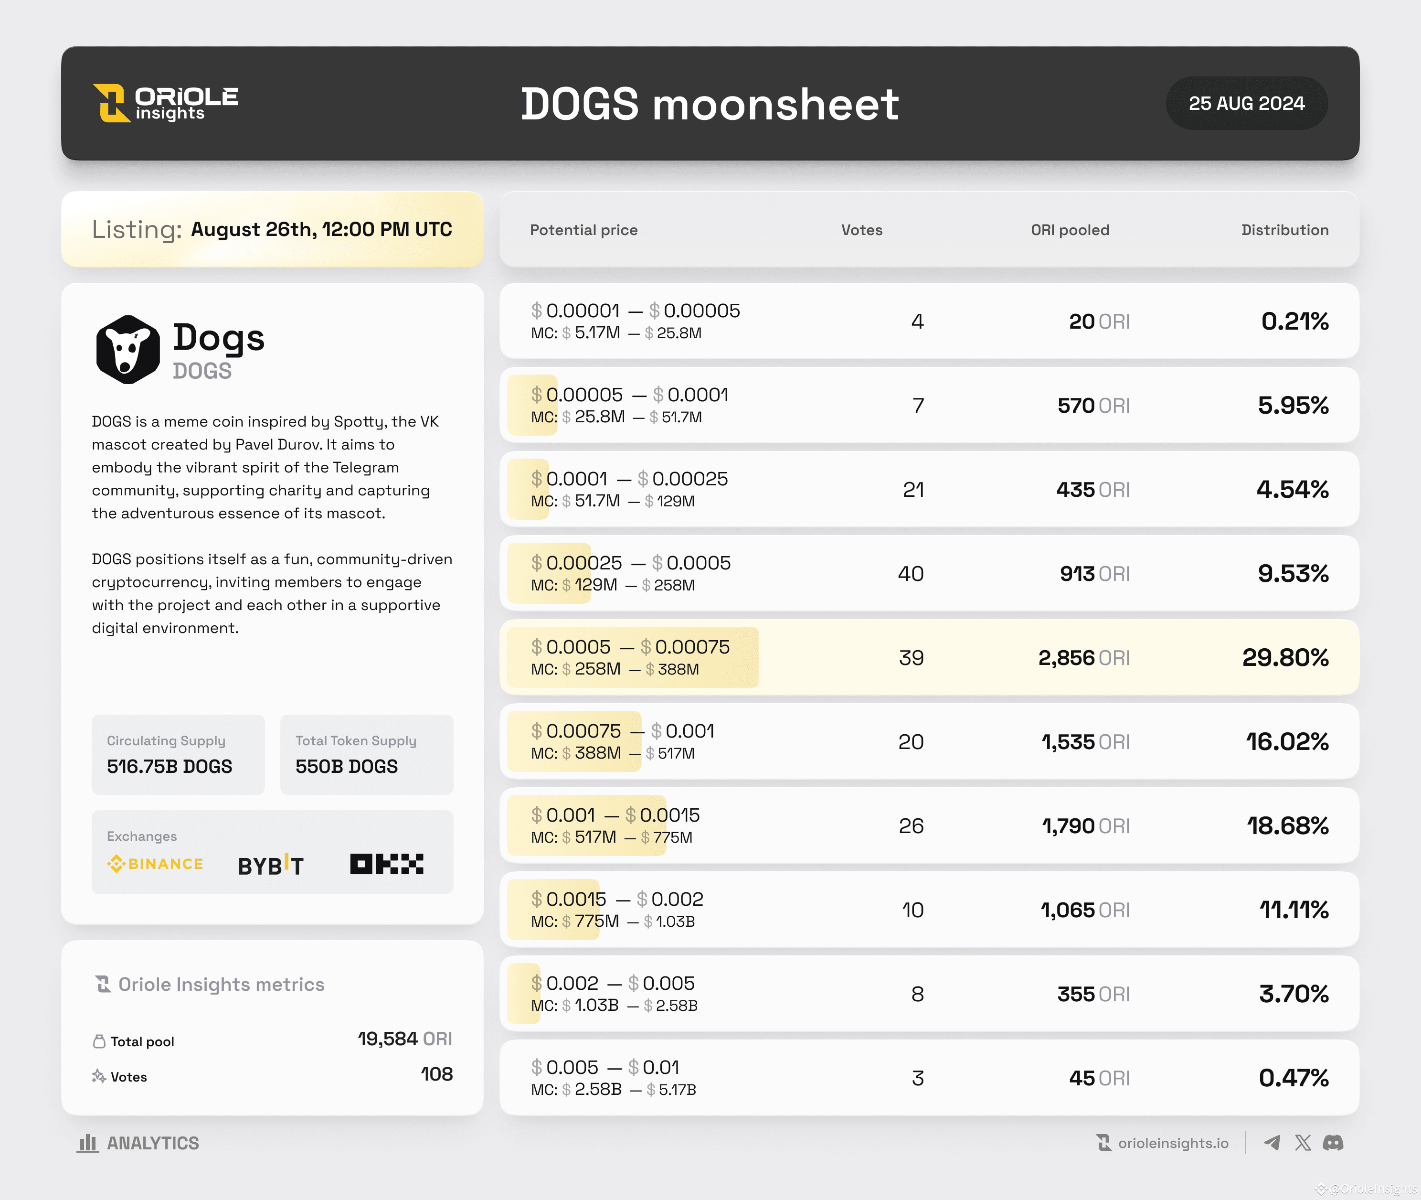Click the Oriole Insights metrics heading
This screenshot has width=1421, height=1200.
[221, 985]
